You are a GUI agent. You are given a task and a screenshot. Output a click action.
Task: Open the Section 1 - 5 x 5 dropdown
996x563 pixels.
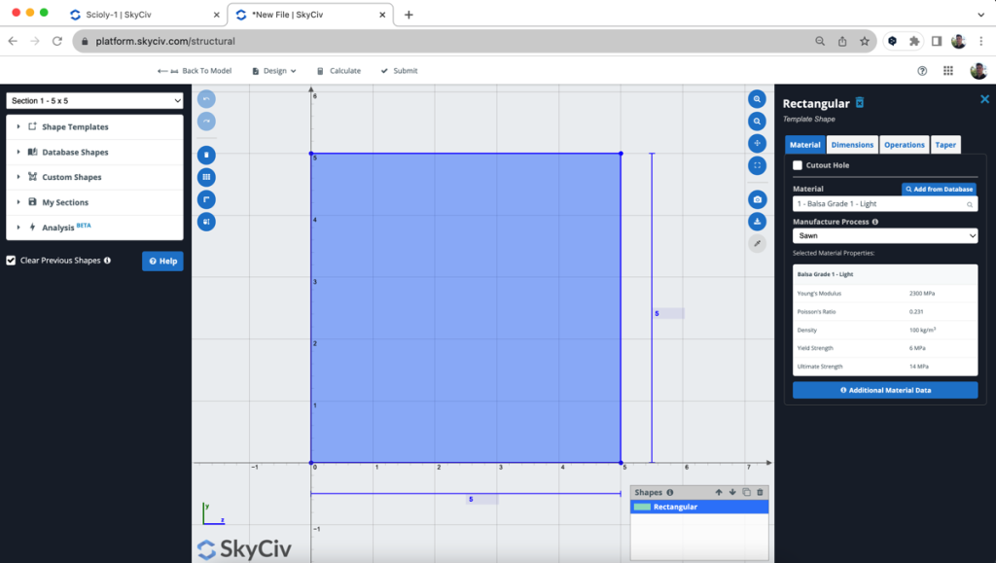(93, 100)
